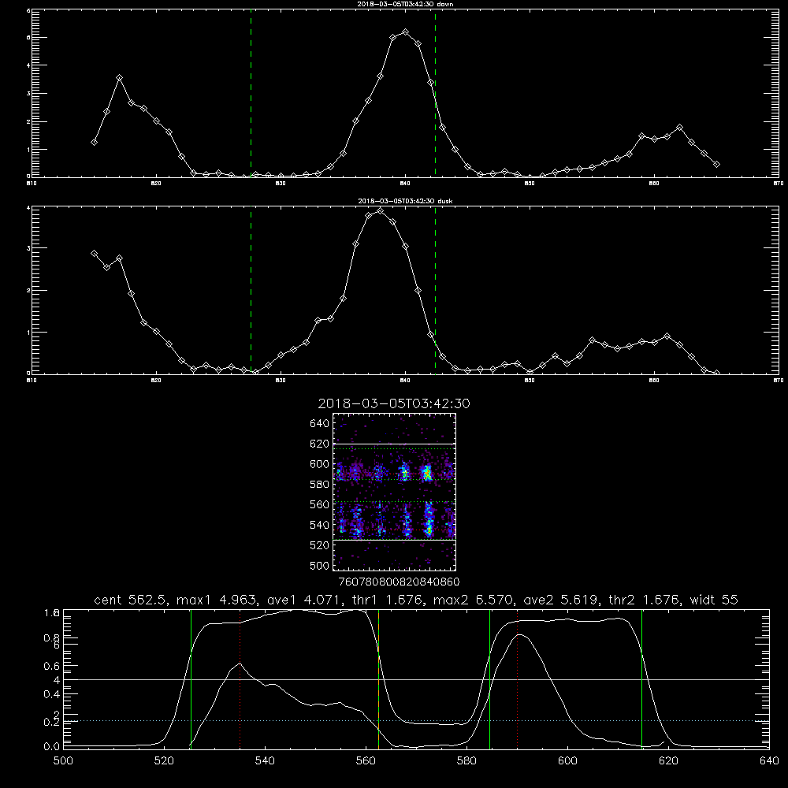Select the highest peak diamond in dusk plot
This screenshot has height=788, width=788.
pyautogui.click(x=381, y=211)
